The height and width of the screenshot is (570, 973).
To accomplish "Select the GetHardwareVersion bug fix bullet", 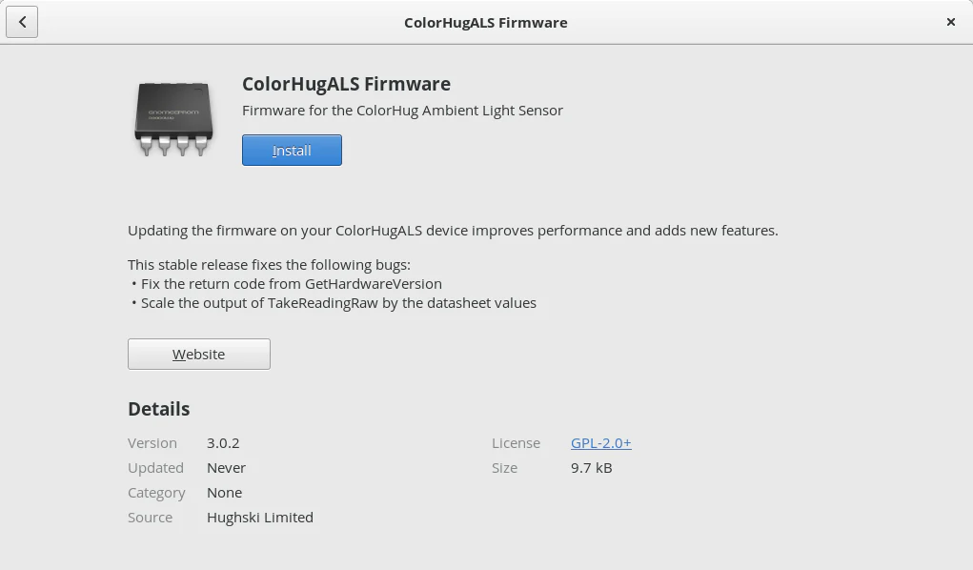I will [291, 284].
